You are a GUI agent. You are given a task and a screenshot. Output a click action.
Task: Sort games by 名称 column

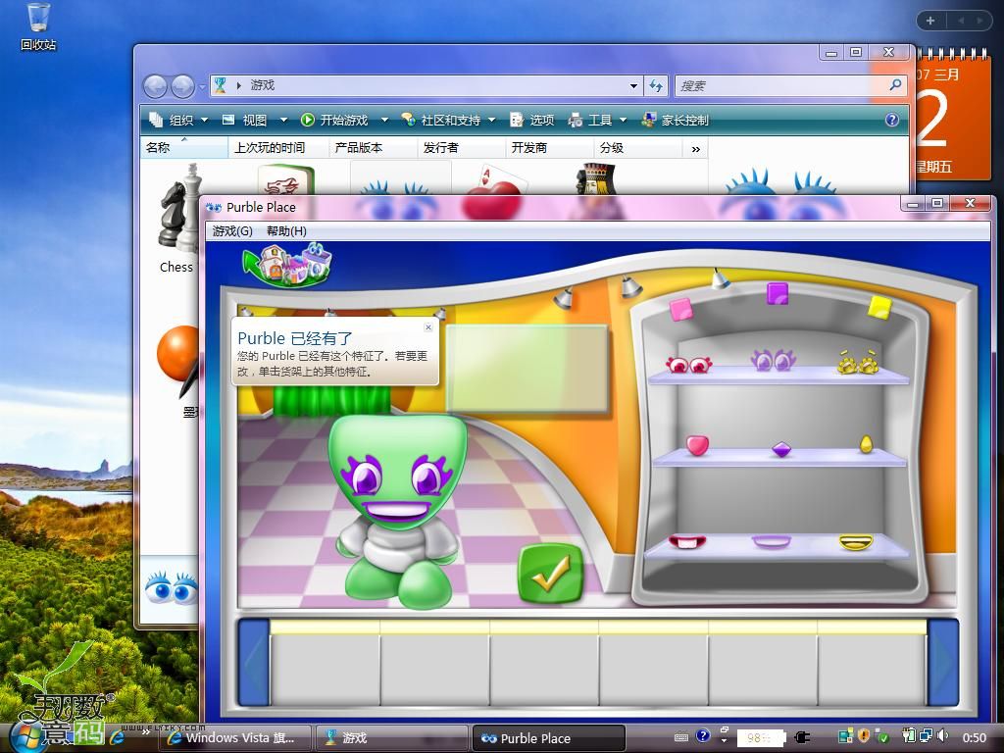point(183,147)
